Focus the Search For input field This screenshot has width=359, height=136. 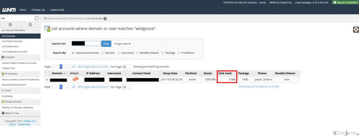click(86, 44)
